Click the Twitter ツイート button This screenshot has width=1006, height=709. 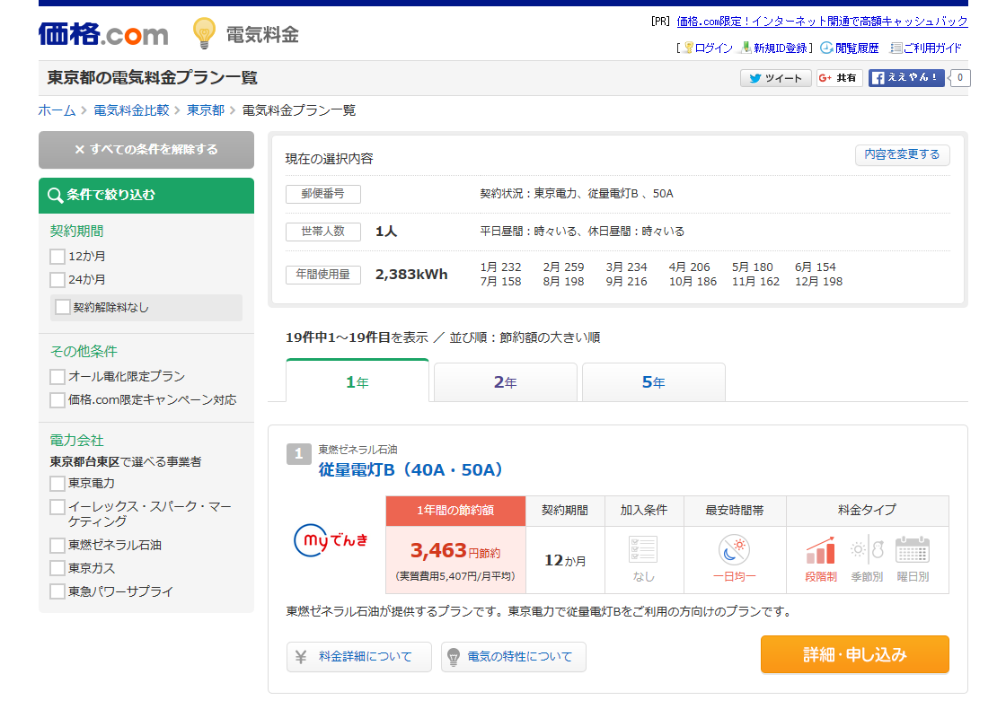click(x=776, y=77)
